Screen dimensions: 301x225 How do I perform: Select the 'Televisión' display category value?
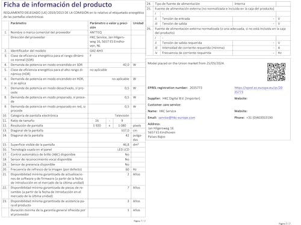coord(122,116)
